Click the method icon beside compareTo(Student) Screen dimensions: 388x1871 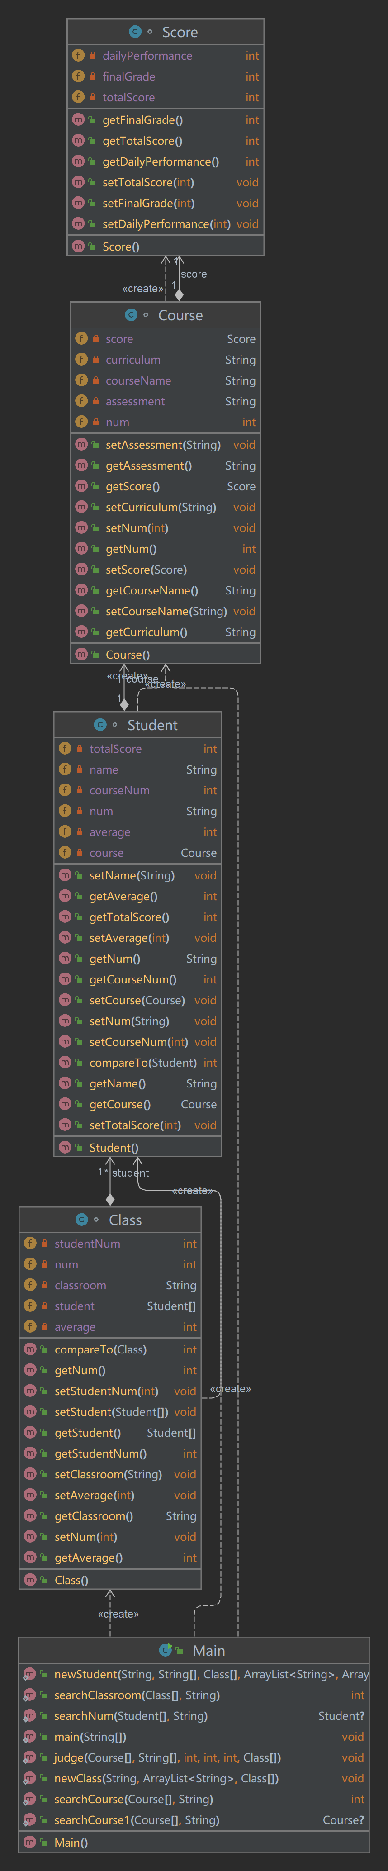[x=66, y=1063]
